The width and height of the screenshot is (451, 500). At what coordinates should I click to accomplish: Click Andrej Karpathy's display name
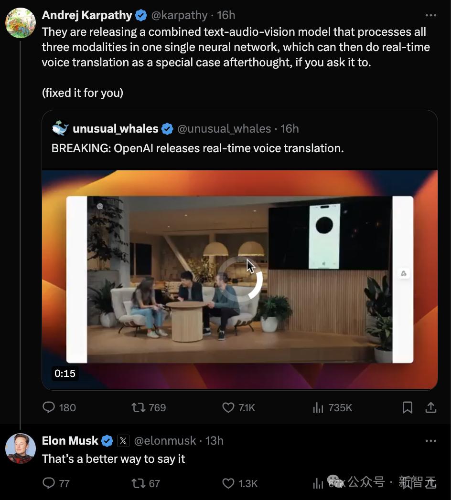87,15
